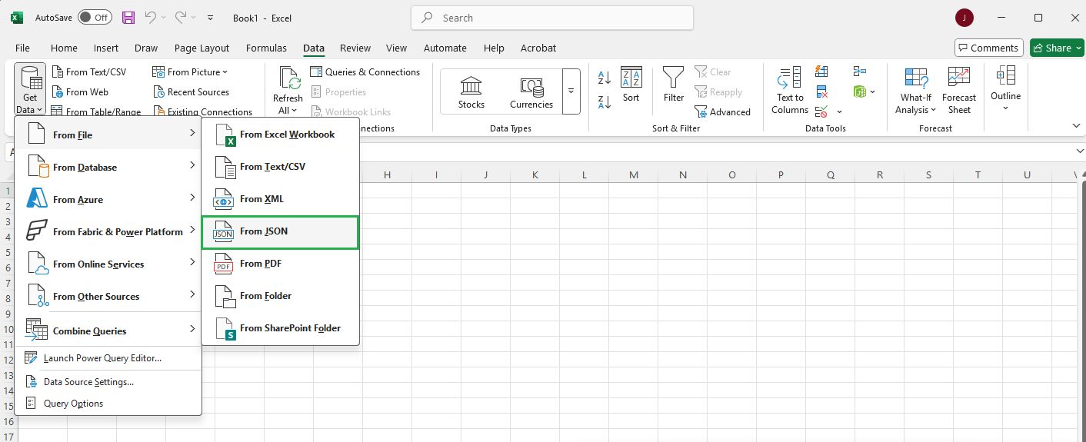
Task: Select From Database menu item
Action: 108,167
